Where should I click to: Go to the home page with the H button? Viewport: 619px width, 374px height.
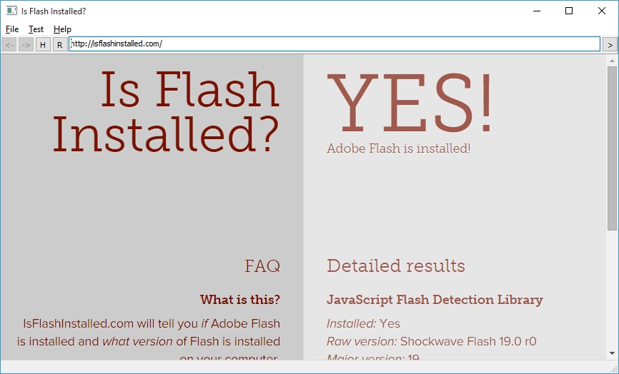(x=43, y=44)
